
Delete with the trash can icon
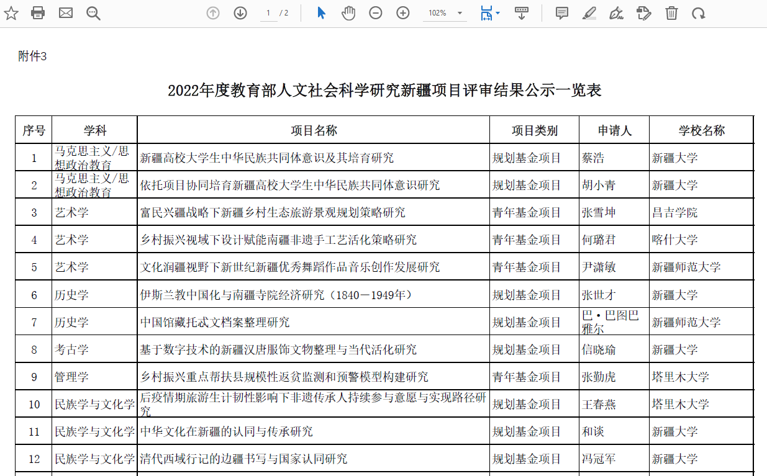671,13
